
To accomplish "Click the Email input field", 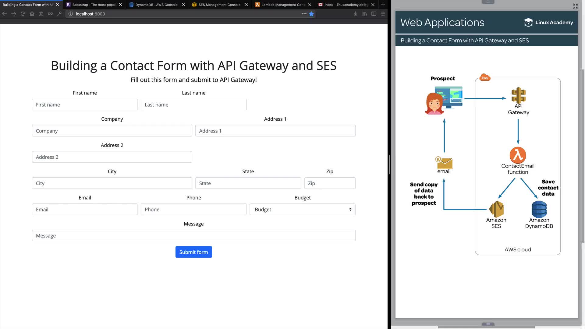I will [85, 209].
